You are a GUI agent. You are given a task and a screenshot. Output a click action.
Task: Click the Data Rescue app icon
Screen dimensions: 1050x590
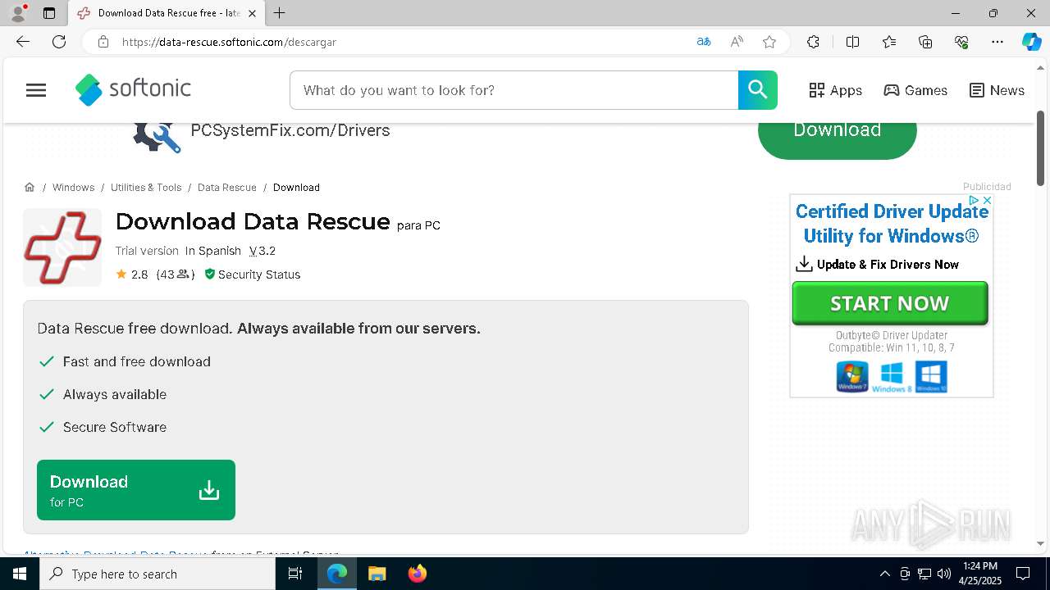[x=62, y=247]
